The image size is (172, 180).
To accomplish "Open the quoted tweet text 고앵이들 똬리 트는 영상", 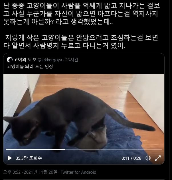I will 30,66.
